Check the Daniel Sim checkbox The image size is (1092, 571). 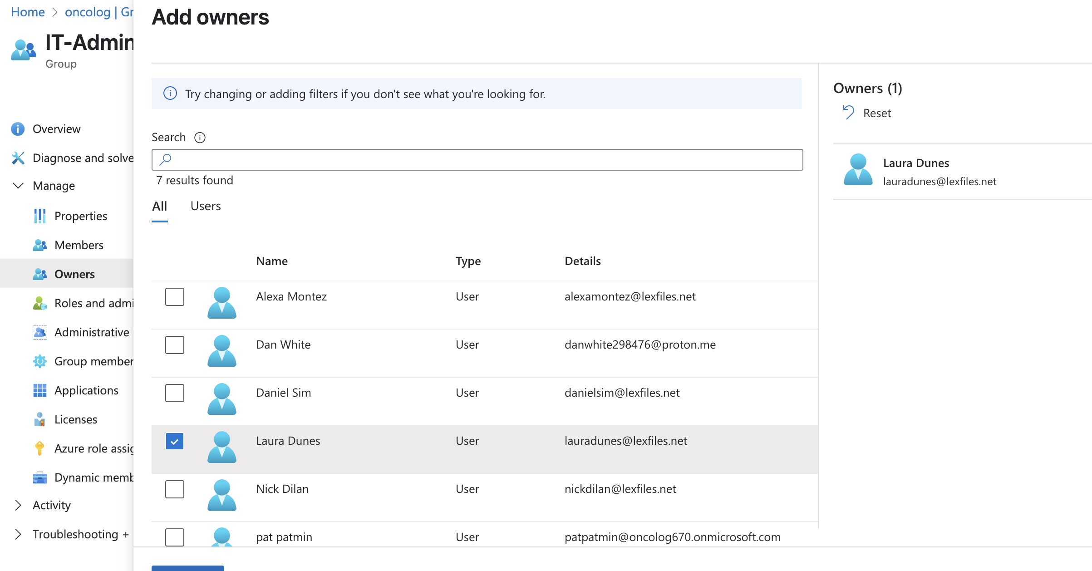pyautogui.click(x=175, y=393)
